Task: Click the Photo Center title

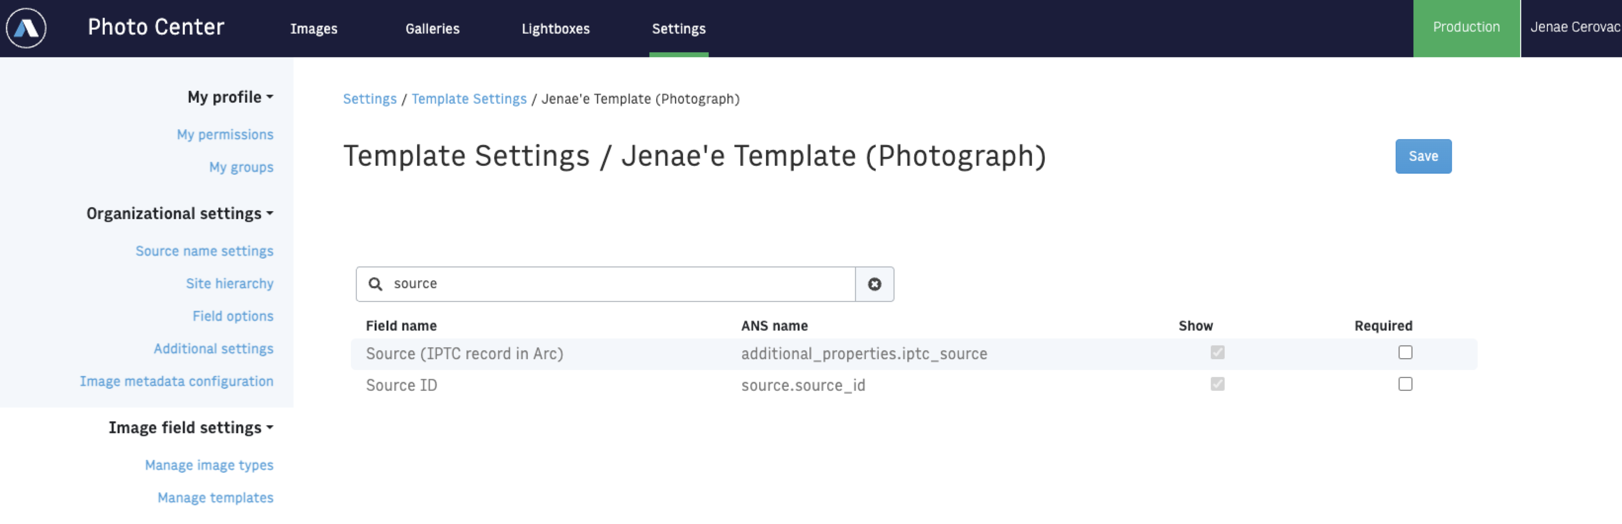Action: (156, 27)
